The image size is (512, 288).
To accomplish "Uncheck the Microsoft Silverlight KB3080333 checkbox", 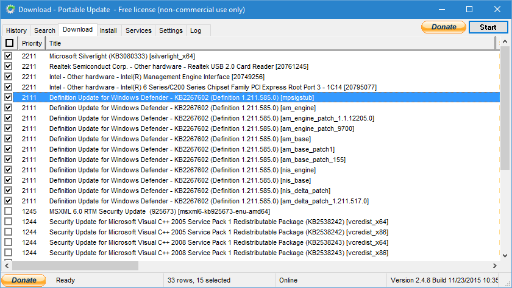I will click(x=9, y=56).
